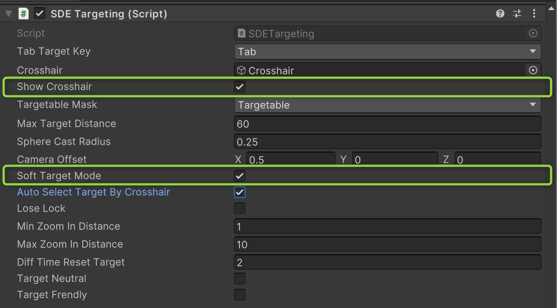Click the SDETargeting script file icon

point(241,34)
